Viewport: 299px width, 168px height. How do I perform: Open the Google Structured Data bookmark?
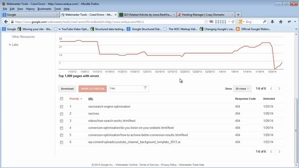(144, 29)
